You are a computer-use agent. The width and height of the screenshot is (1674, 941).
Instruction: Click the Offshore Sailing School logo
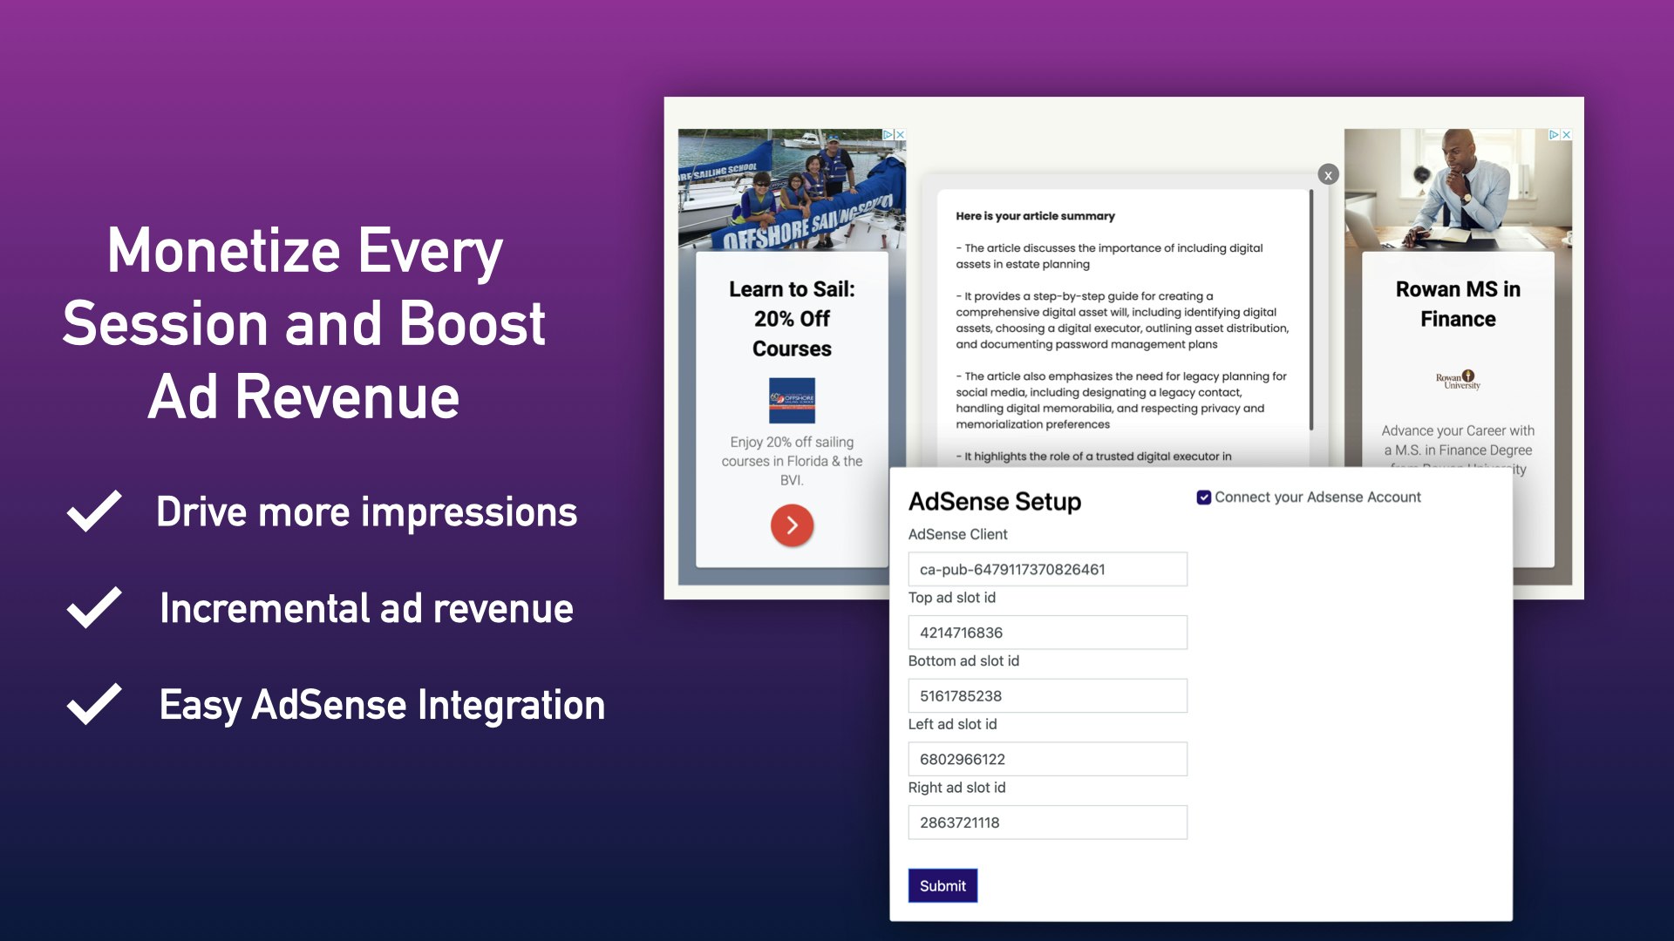tap(792, 400)
